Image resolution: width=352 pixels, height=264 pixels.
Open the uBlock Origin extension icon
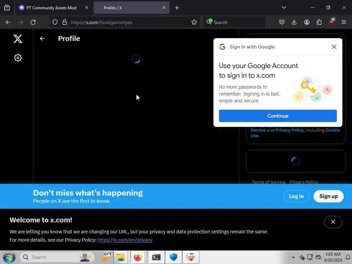(332, 22)
